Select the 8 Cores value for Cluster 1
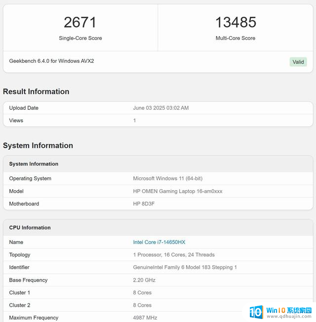The height and width of the screenshot is (322, 316). point(142,293)
